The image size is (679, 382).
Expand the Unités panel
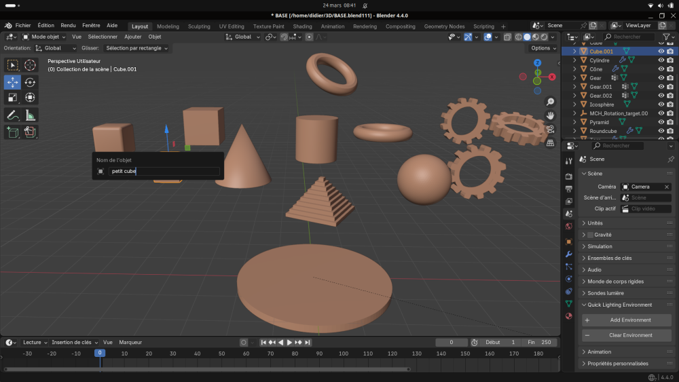tap(595, 223)
